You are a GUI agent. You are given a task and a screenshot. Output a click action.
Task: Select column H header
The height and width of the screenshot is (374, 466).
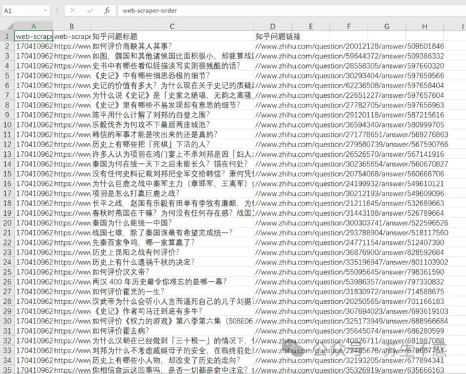pos(425,27)
